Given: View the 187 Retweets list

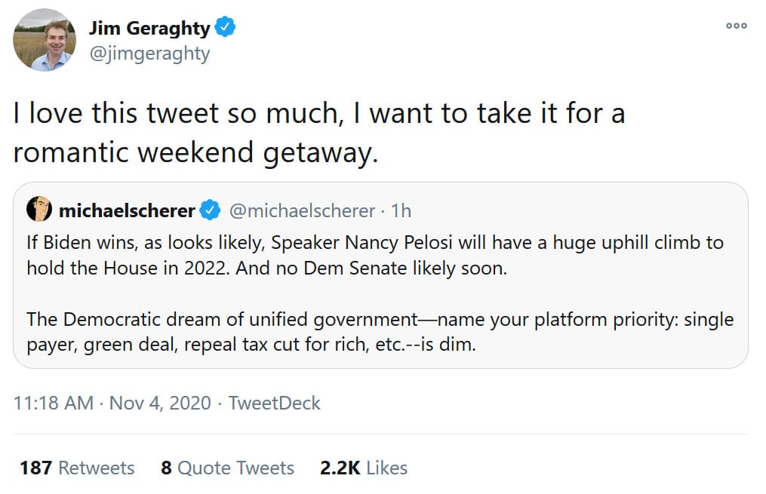Looking at the screenshot, I should click(77, 468).
